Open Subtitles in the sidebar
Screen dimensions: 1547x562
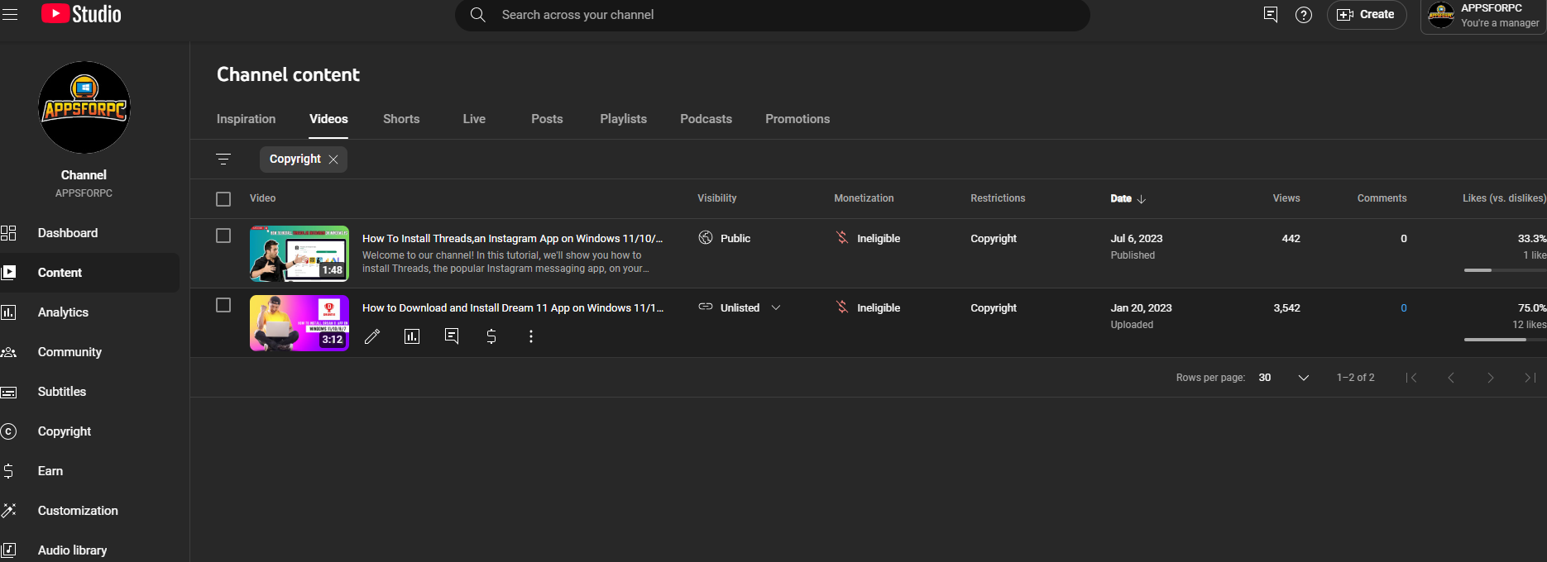click(89, 392)
